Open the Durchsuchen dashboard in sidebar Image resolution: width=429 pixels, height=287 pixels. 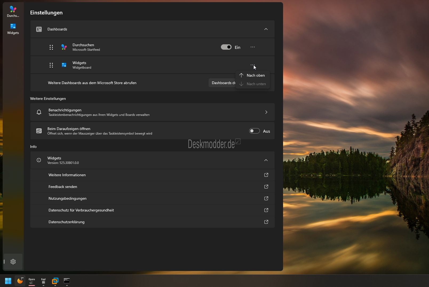pos(13,11)
